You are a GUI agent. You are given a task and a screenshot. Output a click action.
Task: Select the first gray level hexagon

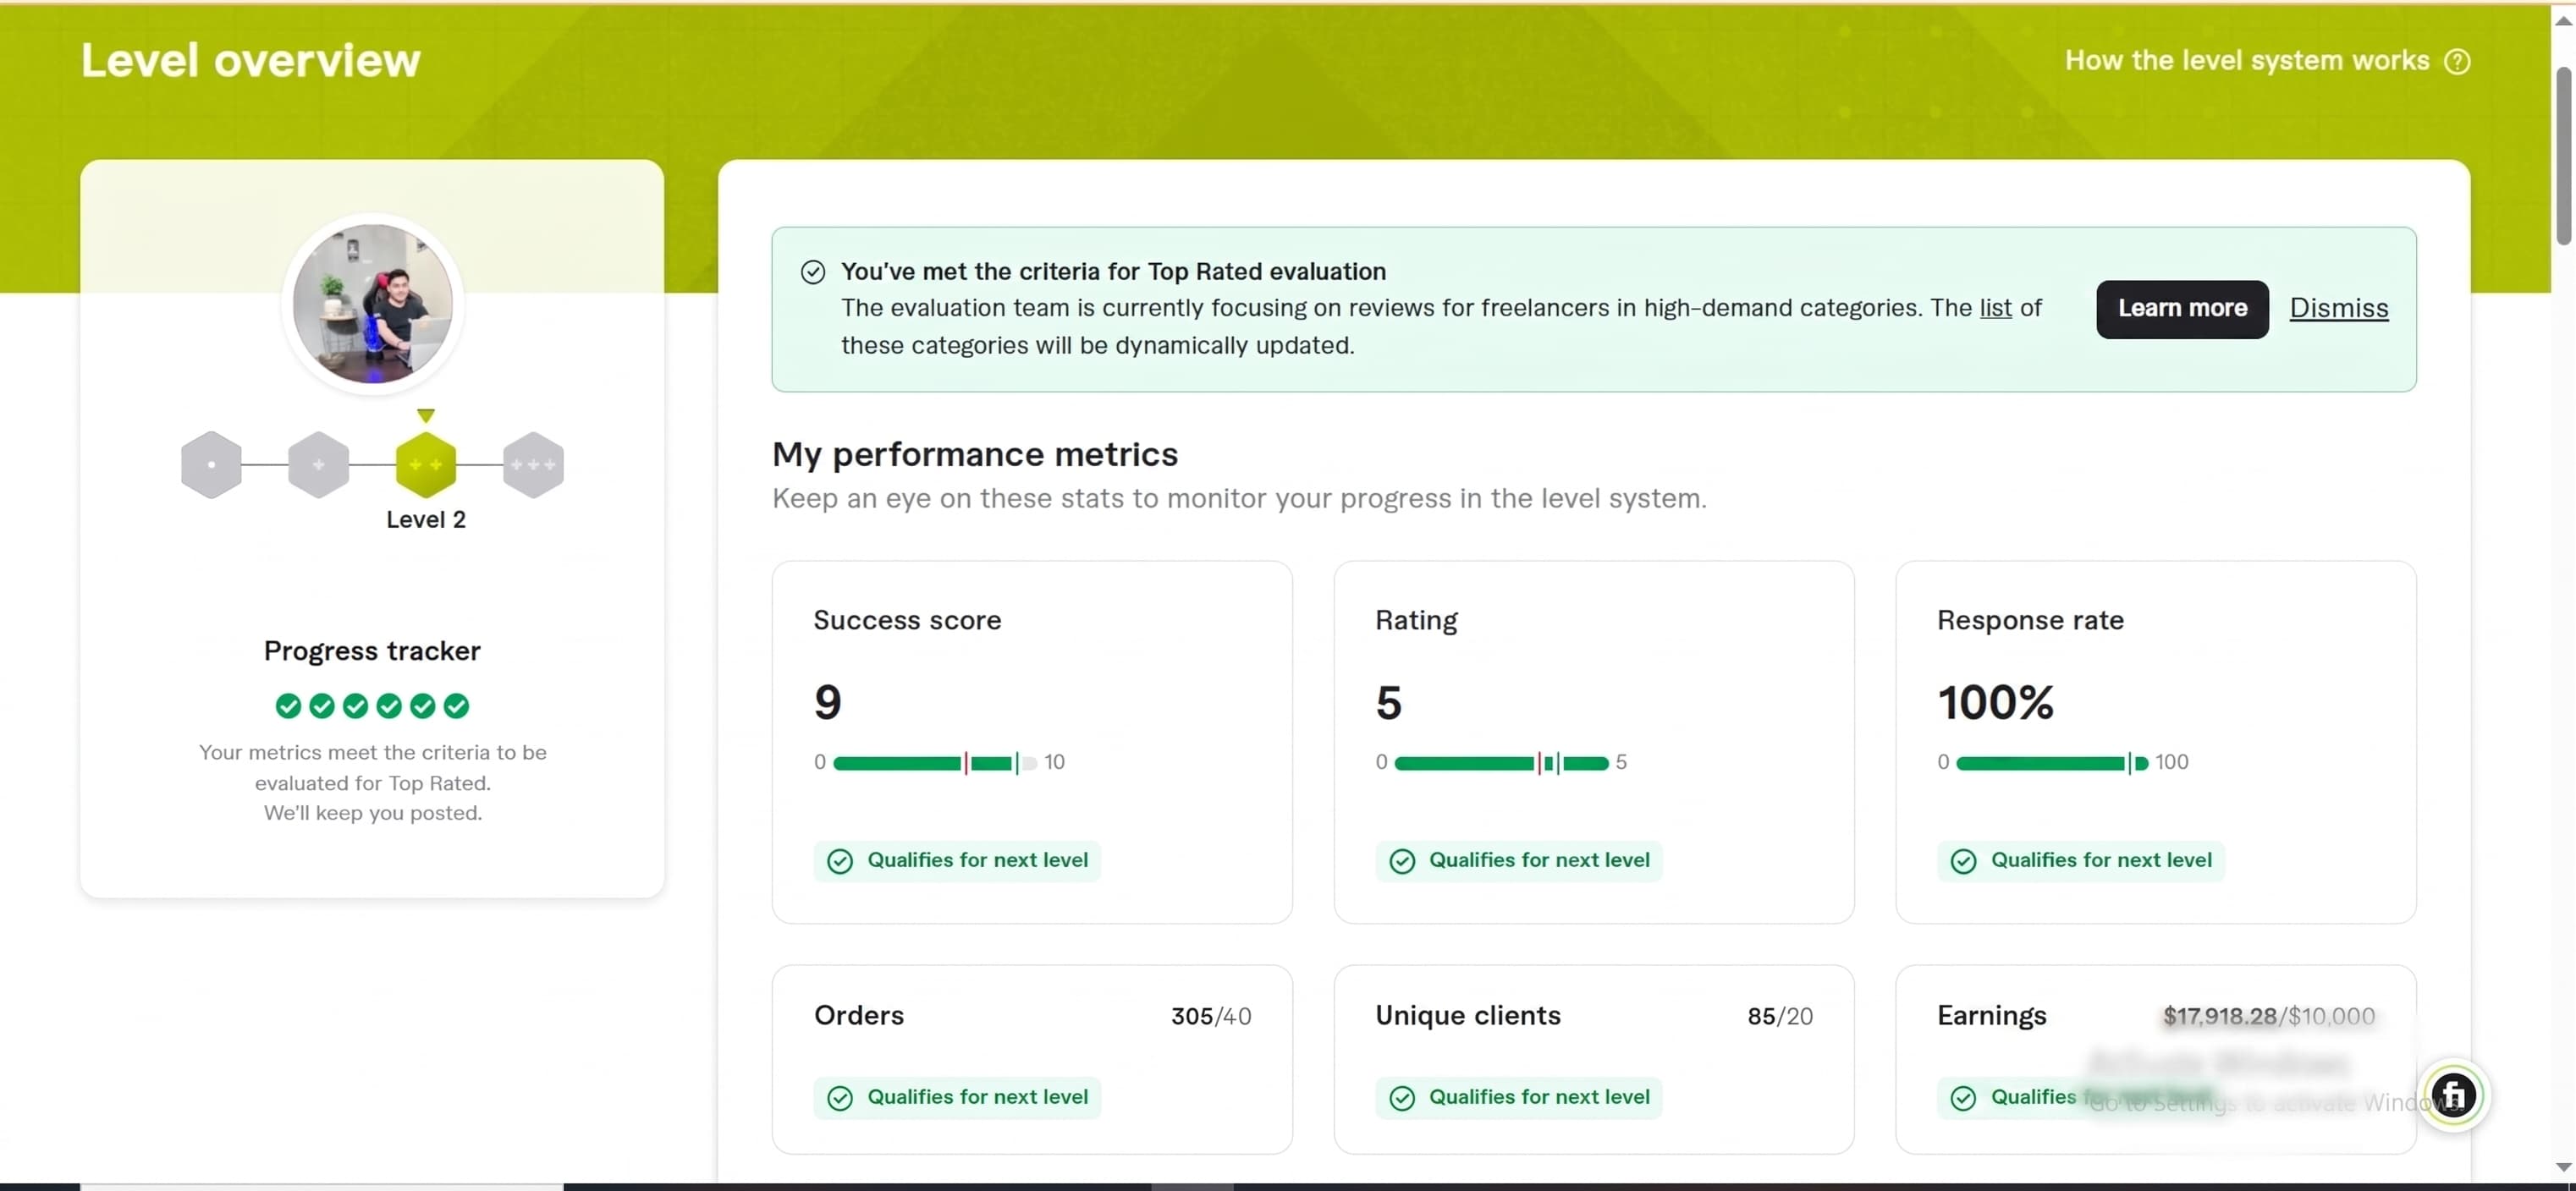pyautogui.click(x=211, y=464)
